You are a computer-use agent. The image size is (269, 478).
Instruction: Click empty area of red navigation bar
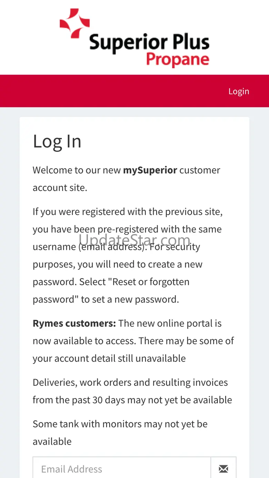click(x=103, y=91)
